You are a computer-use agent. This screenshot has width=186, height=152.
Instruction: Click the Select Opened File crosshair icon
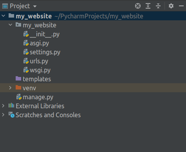tap(138, 6)
